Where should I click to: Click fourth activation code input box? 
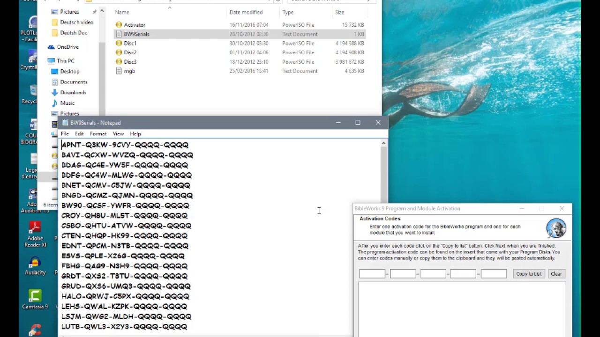[x=463, y=274]
